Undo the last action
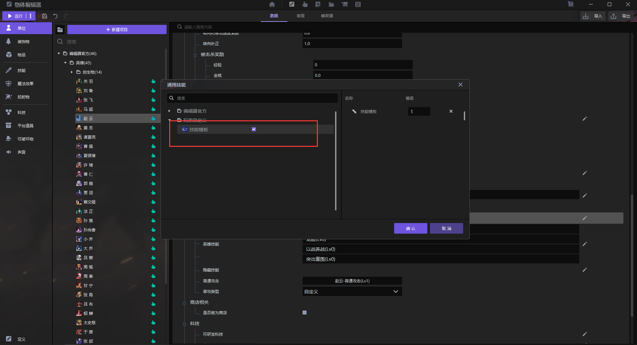The height and width of the screenshot is (345, 637). pos(55,16)
